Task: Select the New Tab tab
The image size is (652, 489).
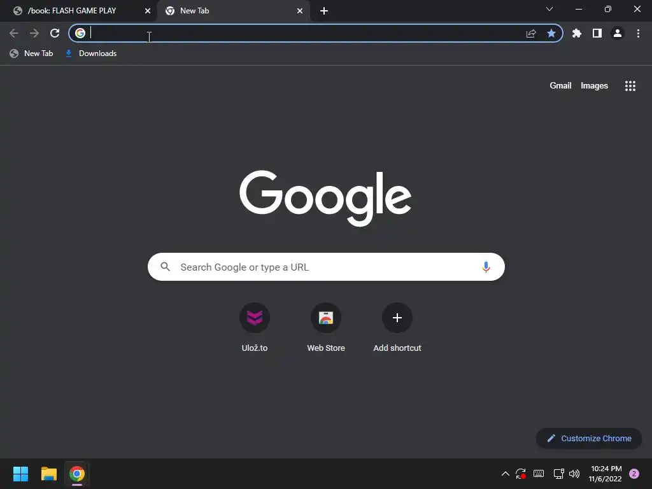Action: coord(233,11)
